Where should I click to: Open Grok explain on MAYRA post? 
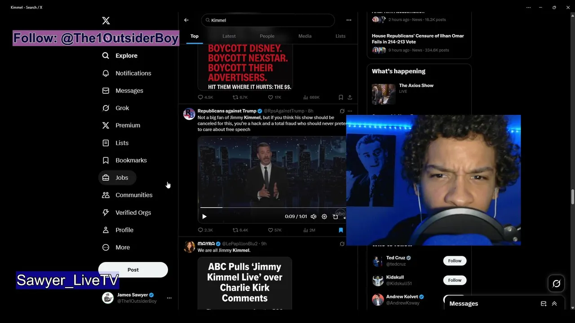click(x=342, y=244)
